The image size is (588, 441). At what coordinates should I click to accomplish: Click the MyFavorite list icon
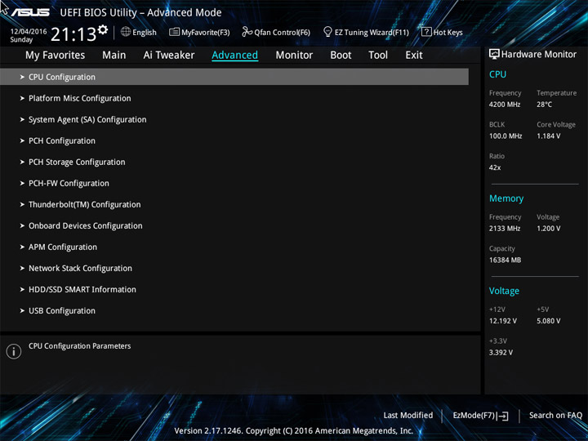click(x=175, y=32)
